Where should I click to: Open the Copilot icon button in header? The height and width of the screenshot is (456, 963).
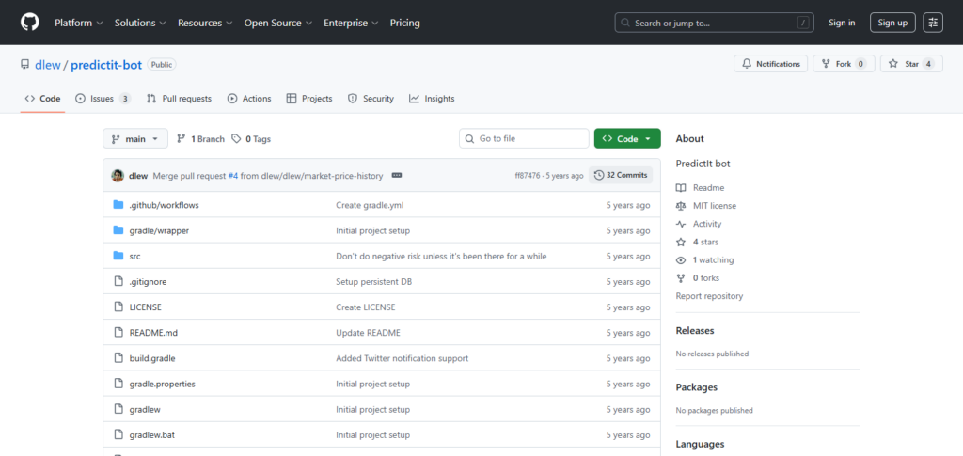[x=933, y=23]
